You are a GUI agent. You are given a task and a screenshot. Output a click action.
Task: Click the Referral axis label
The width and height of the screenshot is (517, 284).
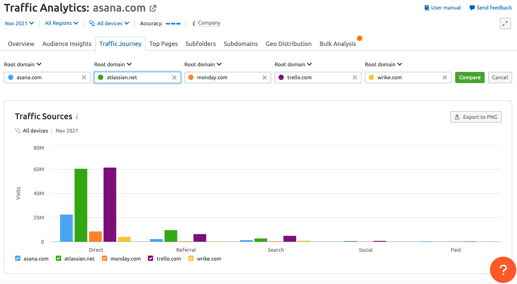(x=186, y=250)
